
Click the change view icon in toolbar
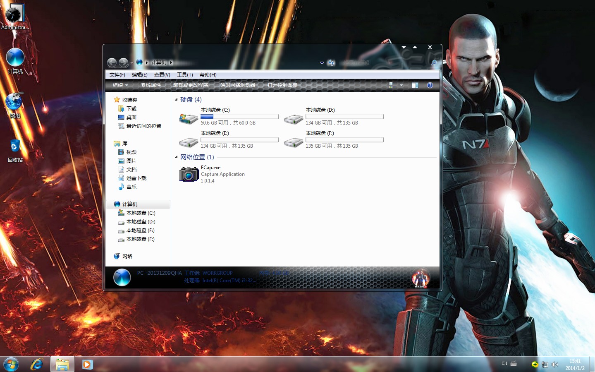tap(391, 85)
